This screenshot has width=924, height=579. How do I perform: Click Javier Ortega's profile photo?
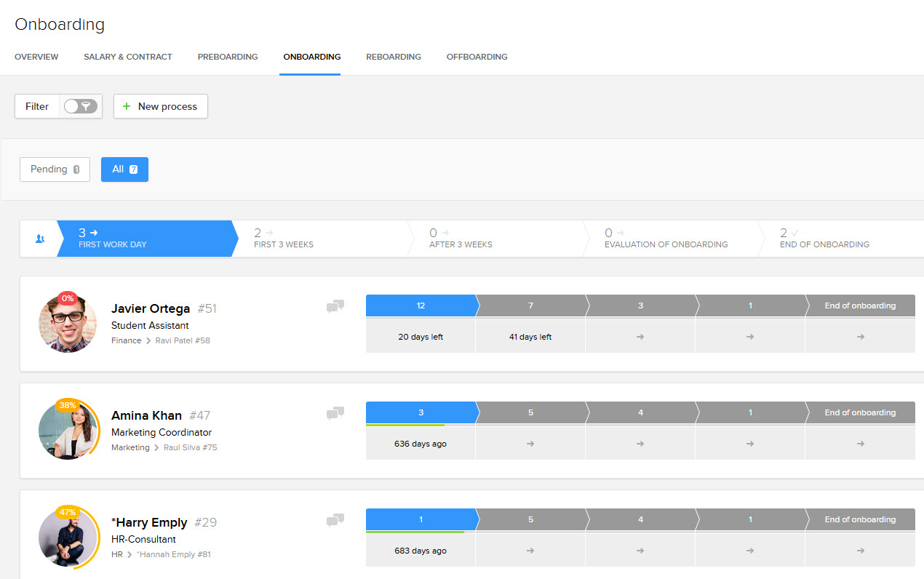tap(67, 323)
